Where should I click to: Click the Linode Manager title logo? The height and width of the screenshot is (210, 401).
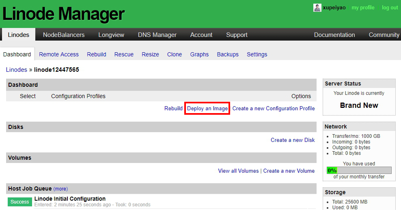[x=63, y=14]
